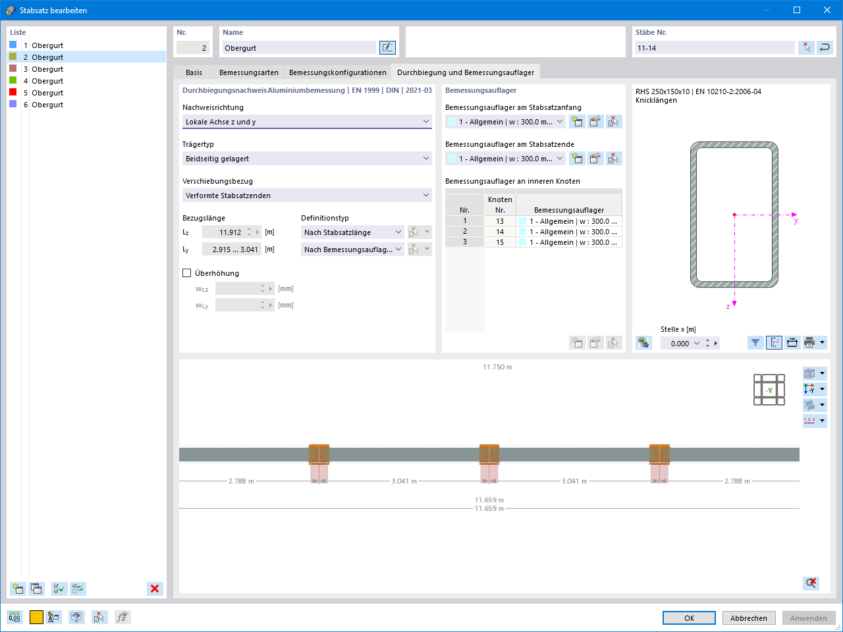
Task: Create new design support at Stabsatzende
Action: coord(577,158)
